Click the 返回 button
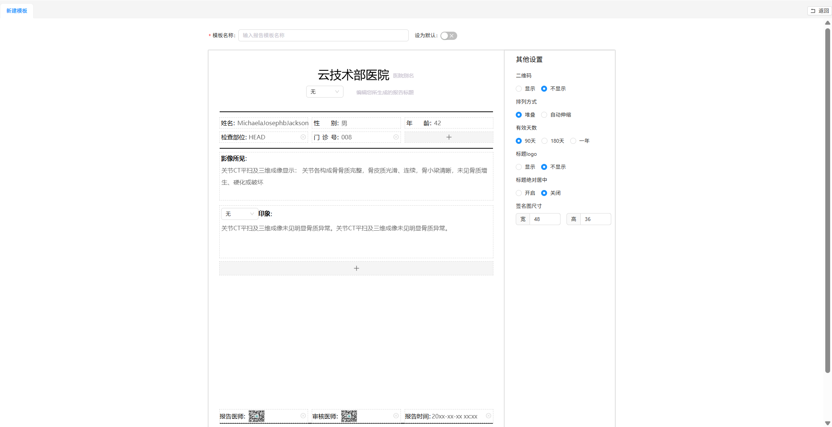Image resolution: width=832 pixels, height=427 pixels. tap(819, 10)
